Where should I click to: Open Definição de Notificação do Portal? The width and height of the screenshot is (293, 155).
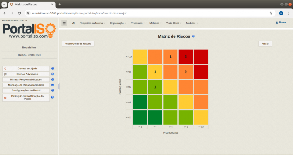pos(26,97)
